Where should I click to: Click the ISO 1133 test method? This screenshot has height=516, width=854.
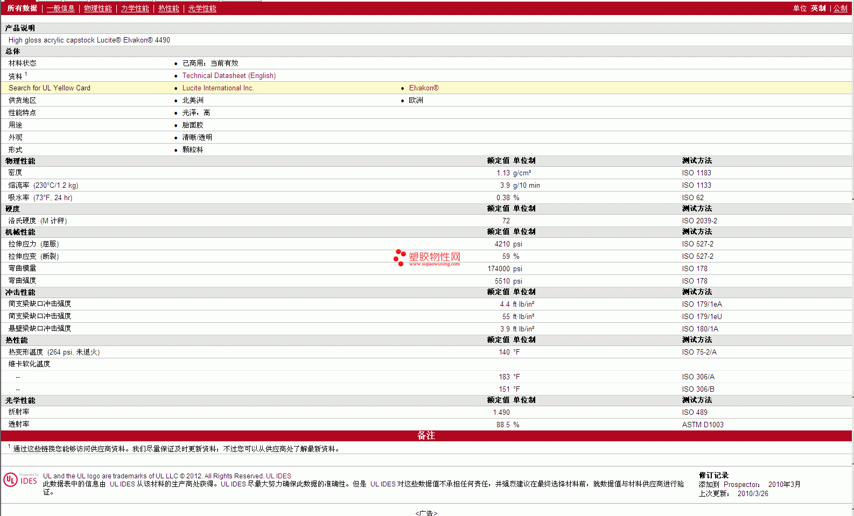696,186
